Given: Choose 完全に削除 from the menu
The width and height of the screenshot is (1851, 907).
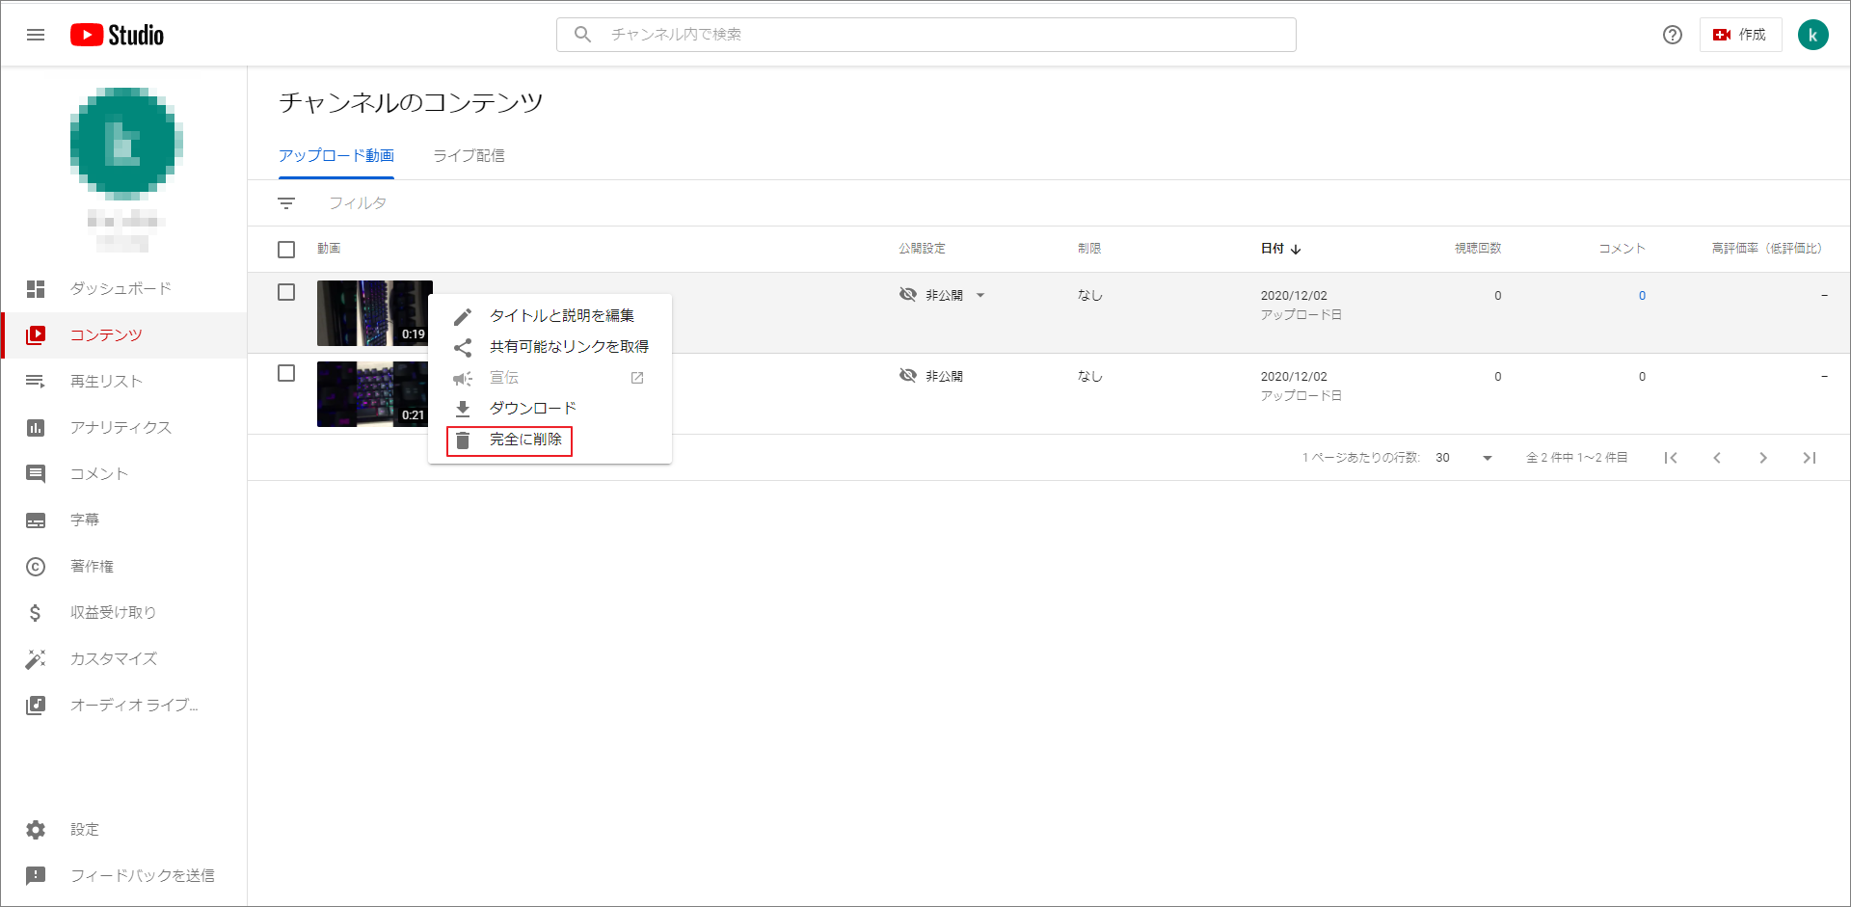Looking at the screenshot, I should (550, 440).
